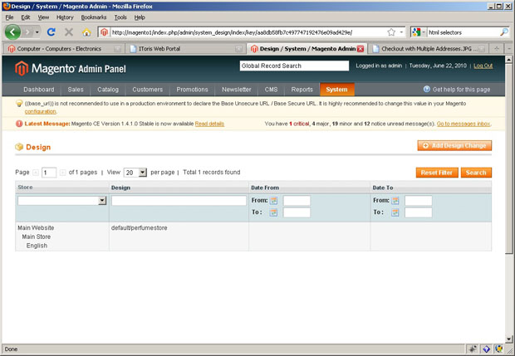This screenshot has height=356, width=515.
Task: Click the previous page arrow in pager
Action: pos(36,173)
